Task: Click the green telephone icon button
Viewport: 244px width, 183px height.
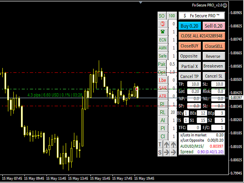Action: tap(163, 32)
